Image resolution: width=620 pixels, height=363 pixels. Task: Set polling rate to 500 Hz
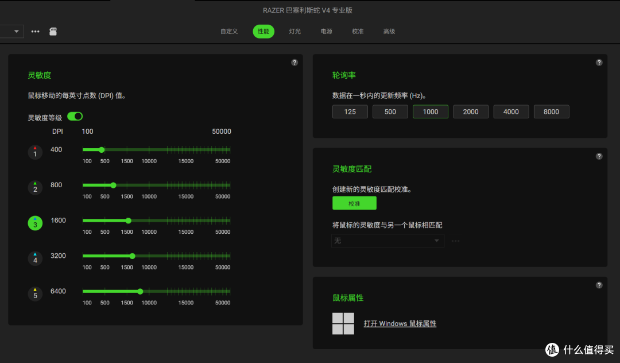coord(390,111)
